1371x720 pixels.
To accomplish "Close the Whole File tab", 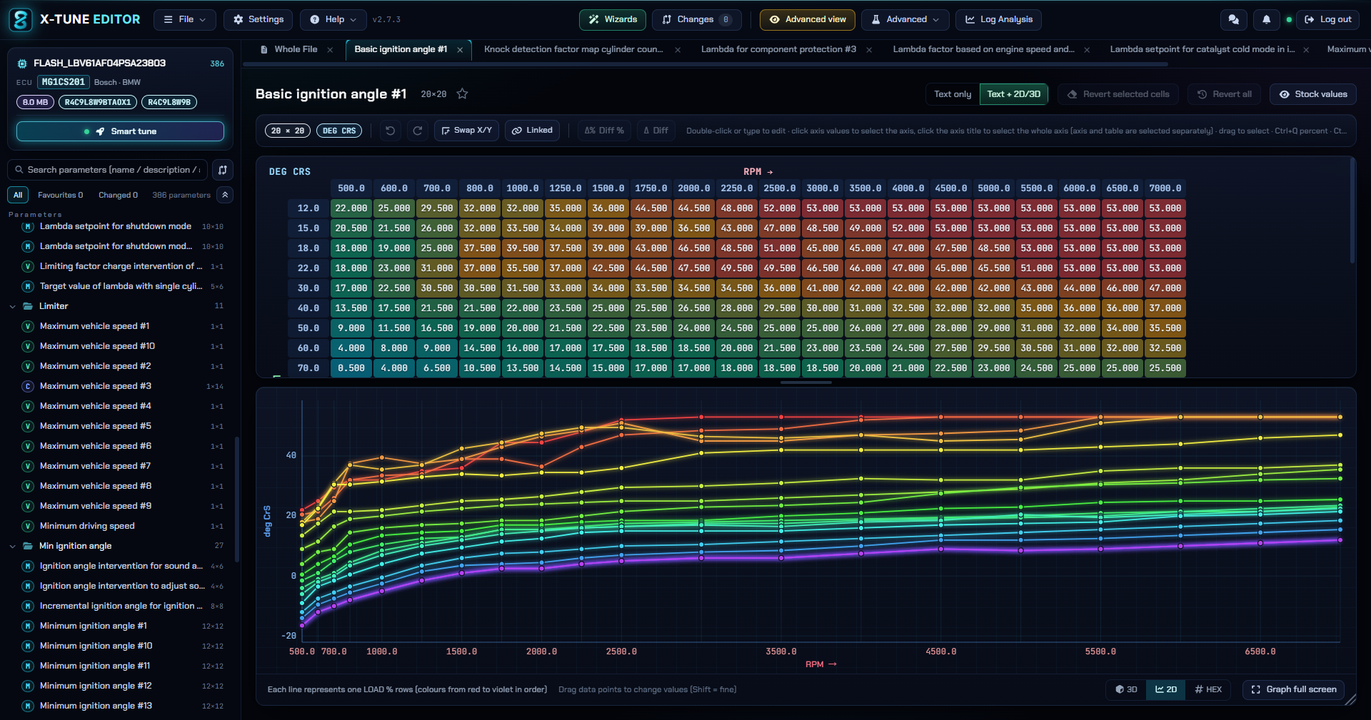I will click(x=330, y=50).
